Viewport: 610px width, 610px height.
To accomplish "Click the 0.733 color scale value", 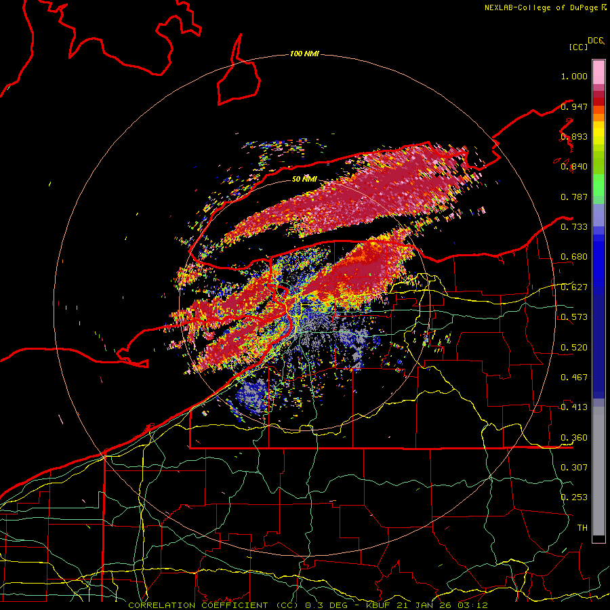I will click(x=574, y=227).
